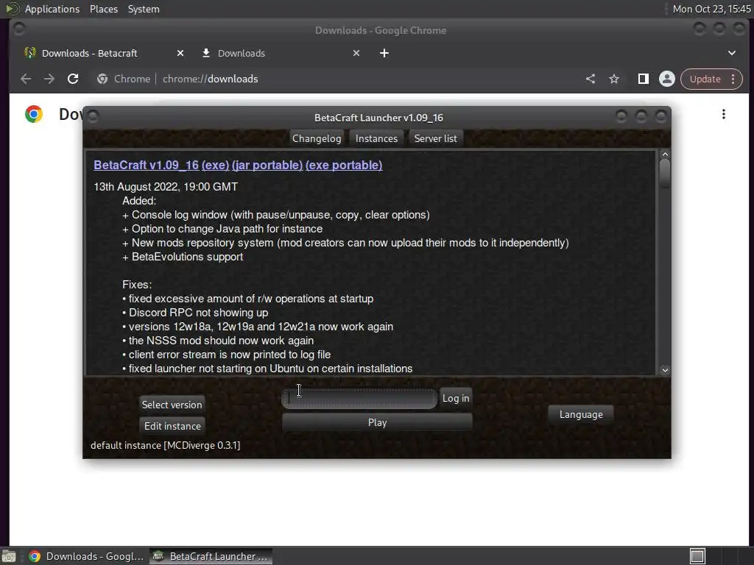This screenshot has height=565, width=754.
Task: Click the clock showing Mon Oct 23
Action: 711,9
